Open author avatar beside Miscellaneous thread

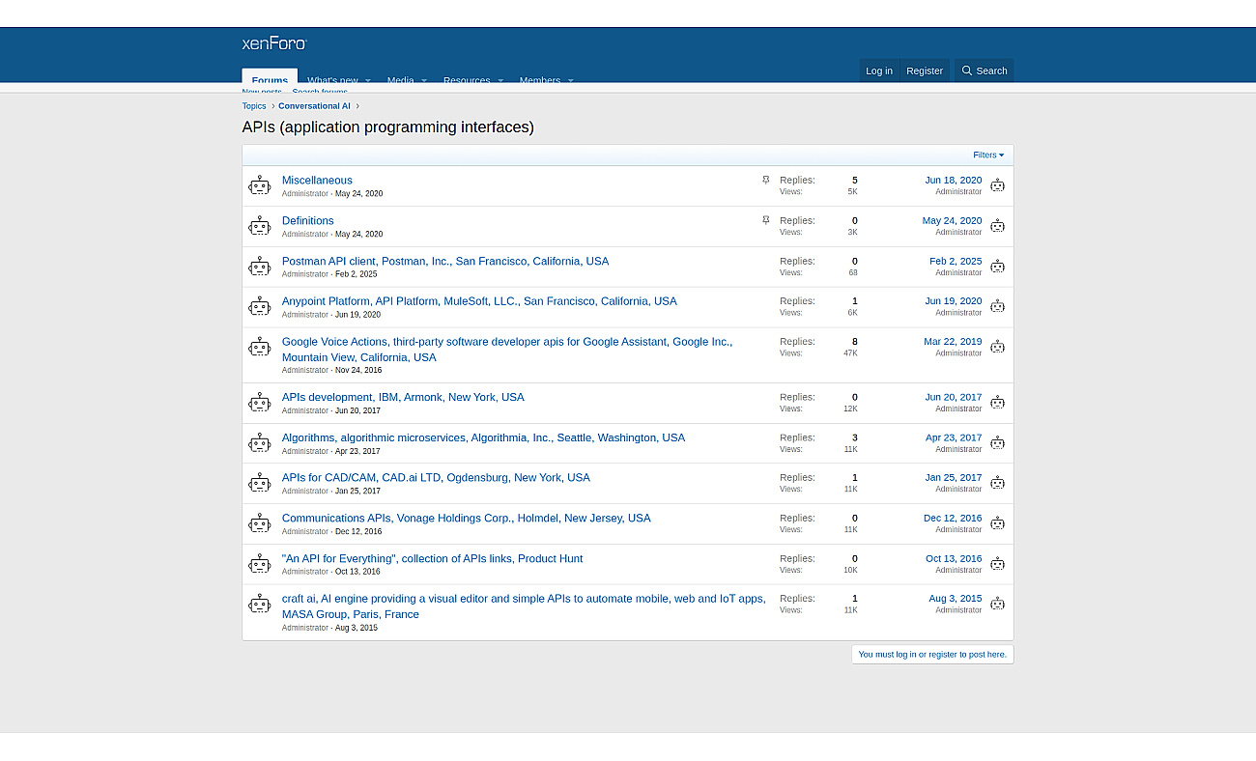pos(259,185)
